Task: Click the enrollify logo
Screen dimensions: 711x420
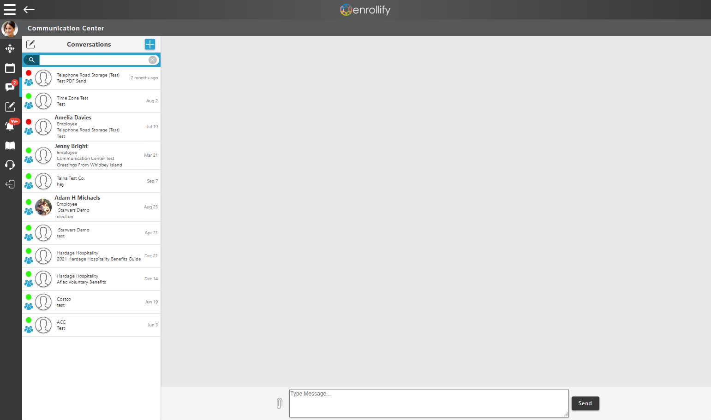Action: click(365, 10)
